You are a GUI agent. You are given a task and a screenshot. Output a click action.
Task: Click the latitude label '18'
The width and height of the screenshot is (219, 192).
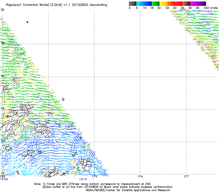click(2, 43)
